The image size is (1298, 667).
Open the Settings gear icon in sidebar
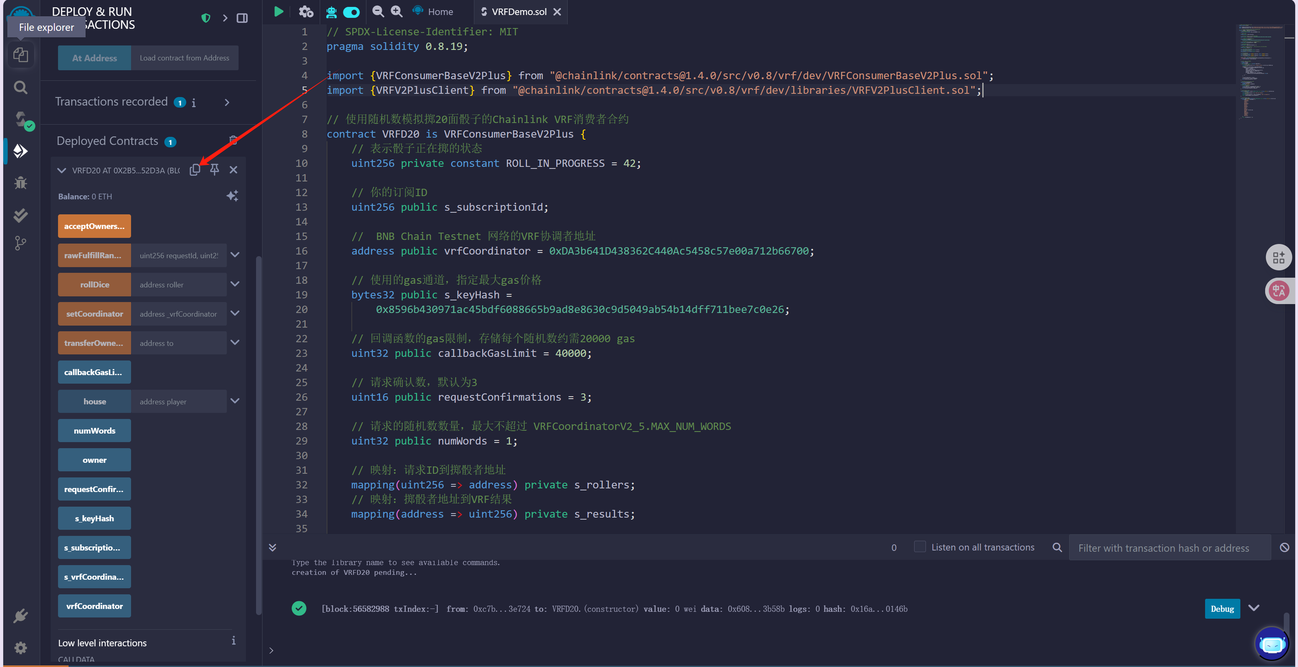20,648
